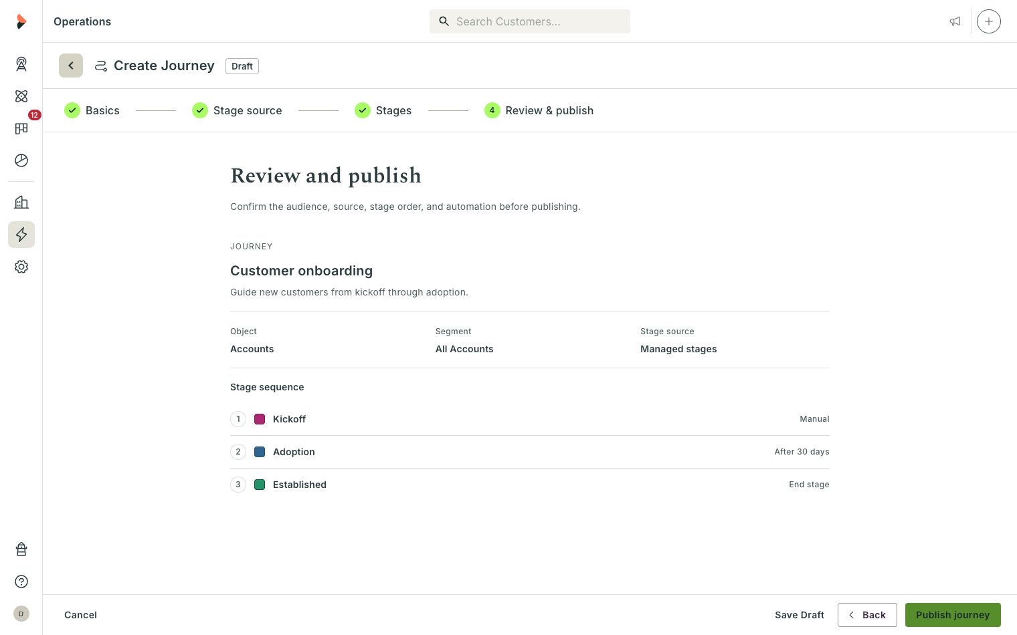
Task: Click the Established stage name
Action: [300, 485]
